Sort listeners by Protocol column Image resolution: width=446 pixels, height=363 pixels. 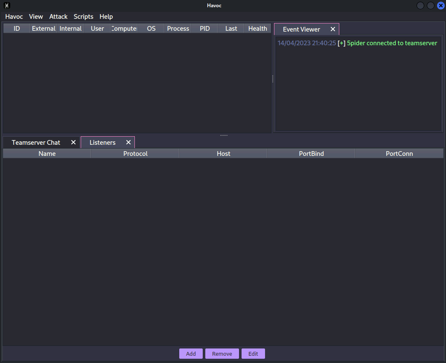coord(135,154)
